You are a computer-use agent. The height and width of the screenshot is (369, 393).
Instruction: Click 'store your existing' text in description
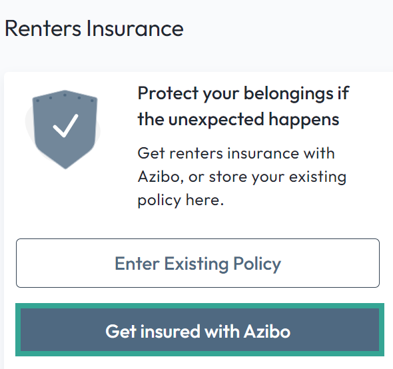click(x=278, y=177)
